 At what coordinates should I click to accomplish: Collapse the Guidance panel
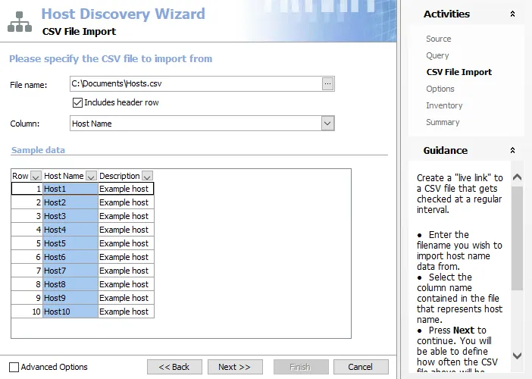512,150
